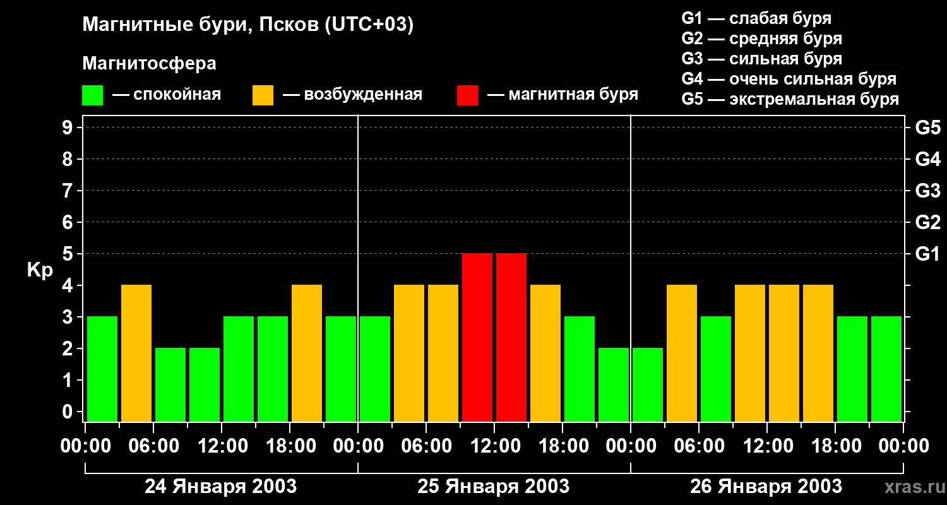Click the Kp axis value 5

tap(69, 254)
